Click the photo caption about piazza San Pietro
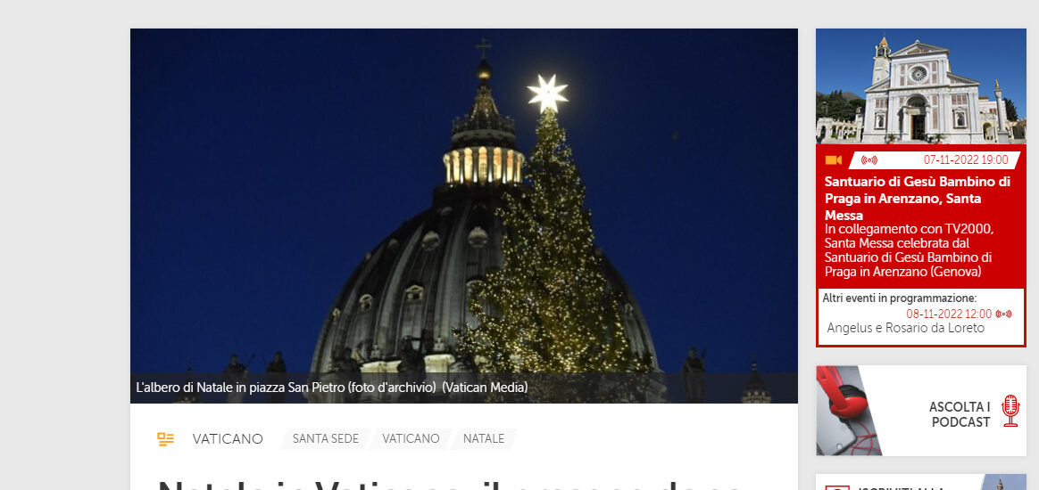The width and height of the screenshot is (1039, 490). [332, 388]
